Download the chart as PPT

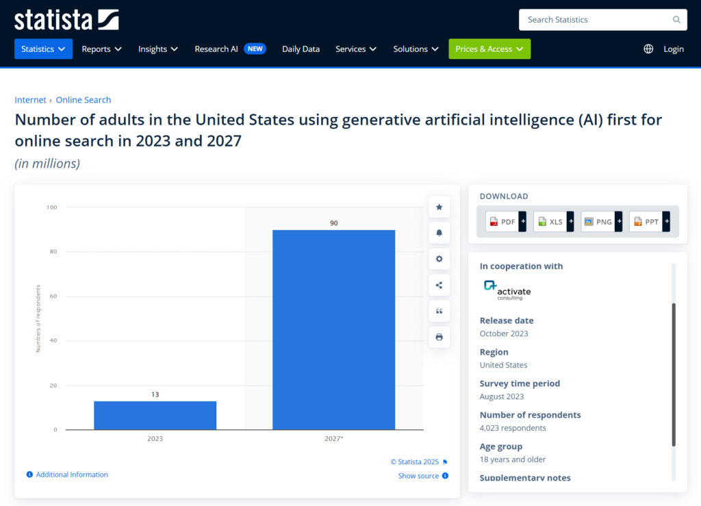[x=649, y=222]
